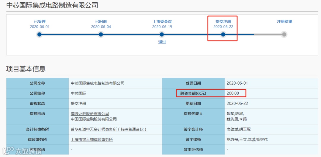The image size is (321, 157).
Task: Click the 审核状态 header cell
Action: pos(37,104)
